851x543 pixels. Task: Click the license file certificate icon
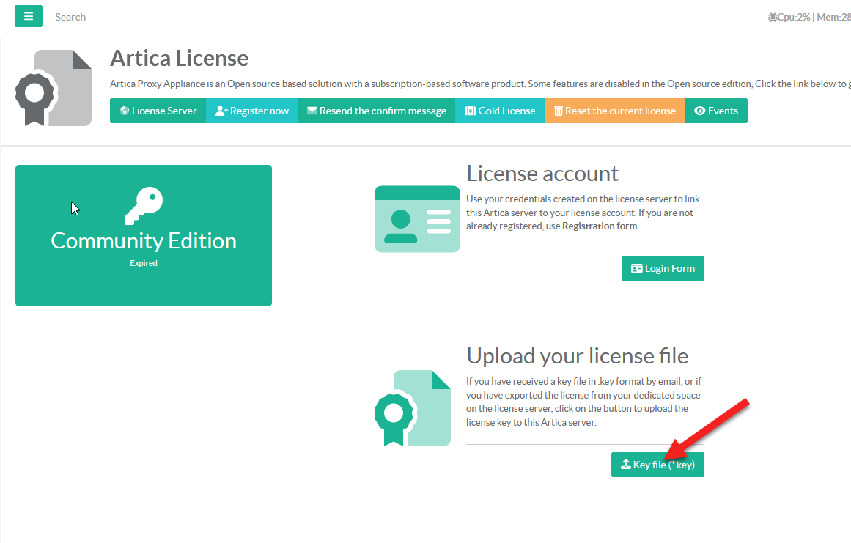tap(413, 408)
